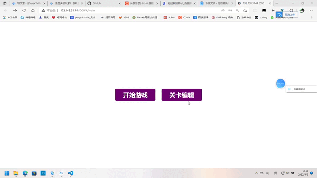Open the CSDN bookmark
Screen dimensions: 317x178
point(184,17)
